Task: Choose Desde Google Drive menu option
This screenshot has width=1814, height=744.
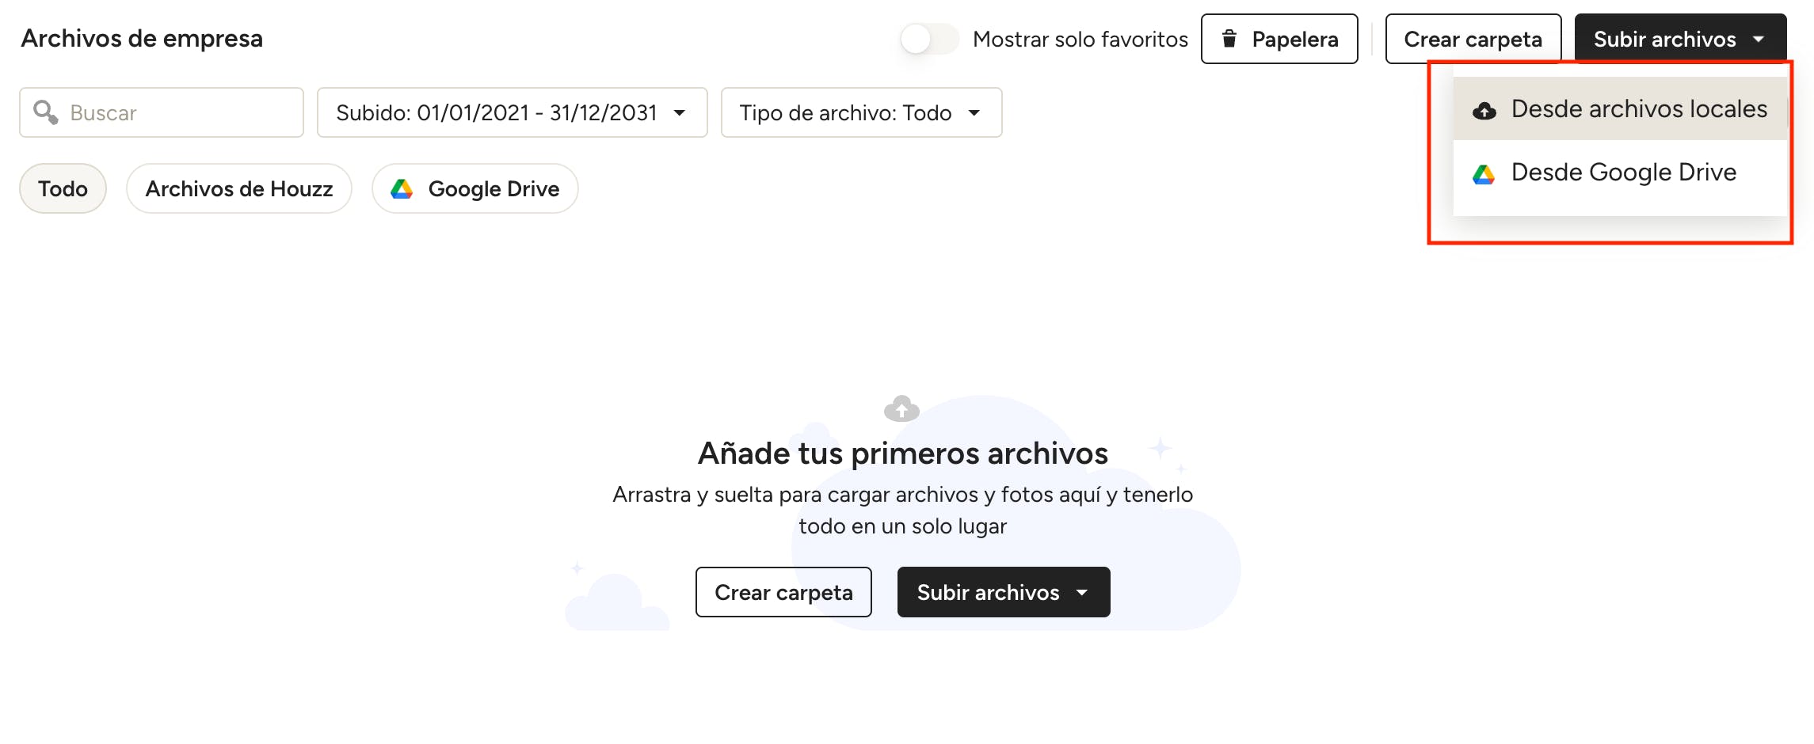Action: 1620,173
